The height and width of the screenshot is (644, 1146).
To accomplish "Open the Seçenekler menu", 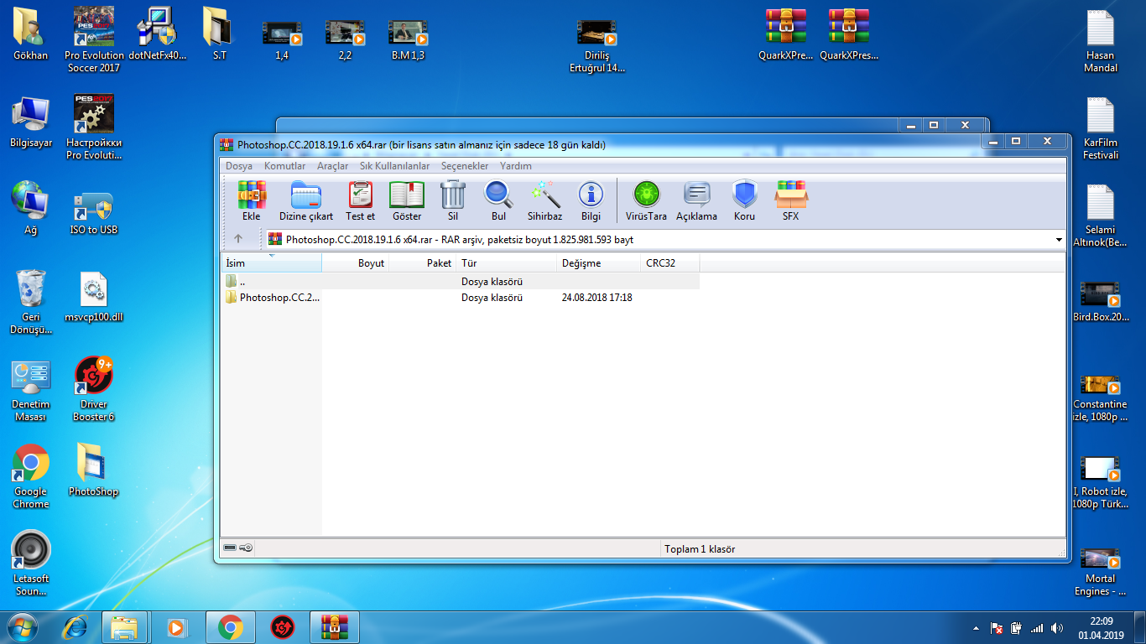I will pyautogui.click(x=465, y=166).
